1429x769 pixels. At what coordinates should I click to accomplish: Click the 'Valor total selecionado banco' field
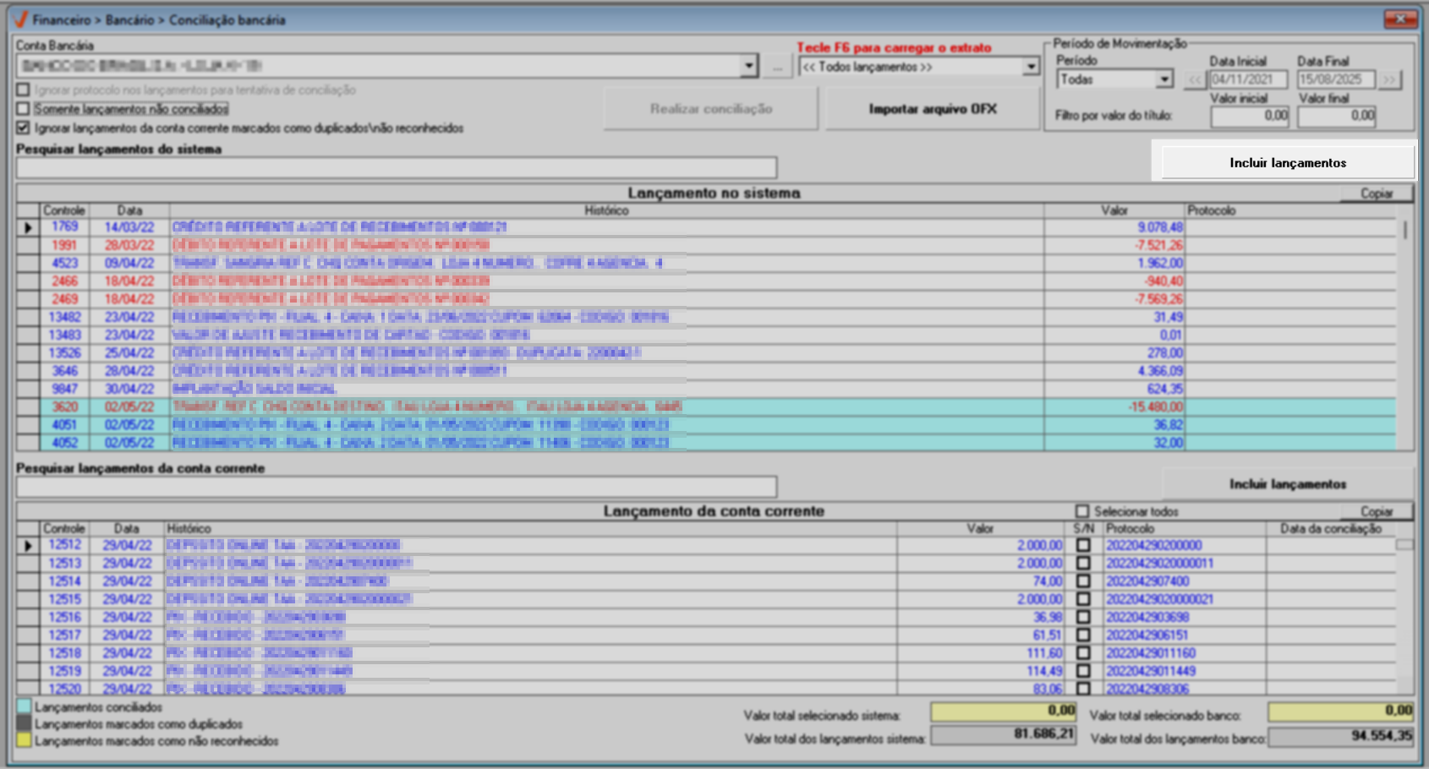[x=1341, y=712]
